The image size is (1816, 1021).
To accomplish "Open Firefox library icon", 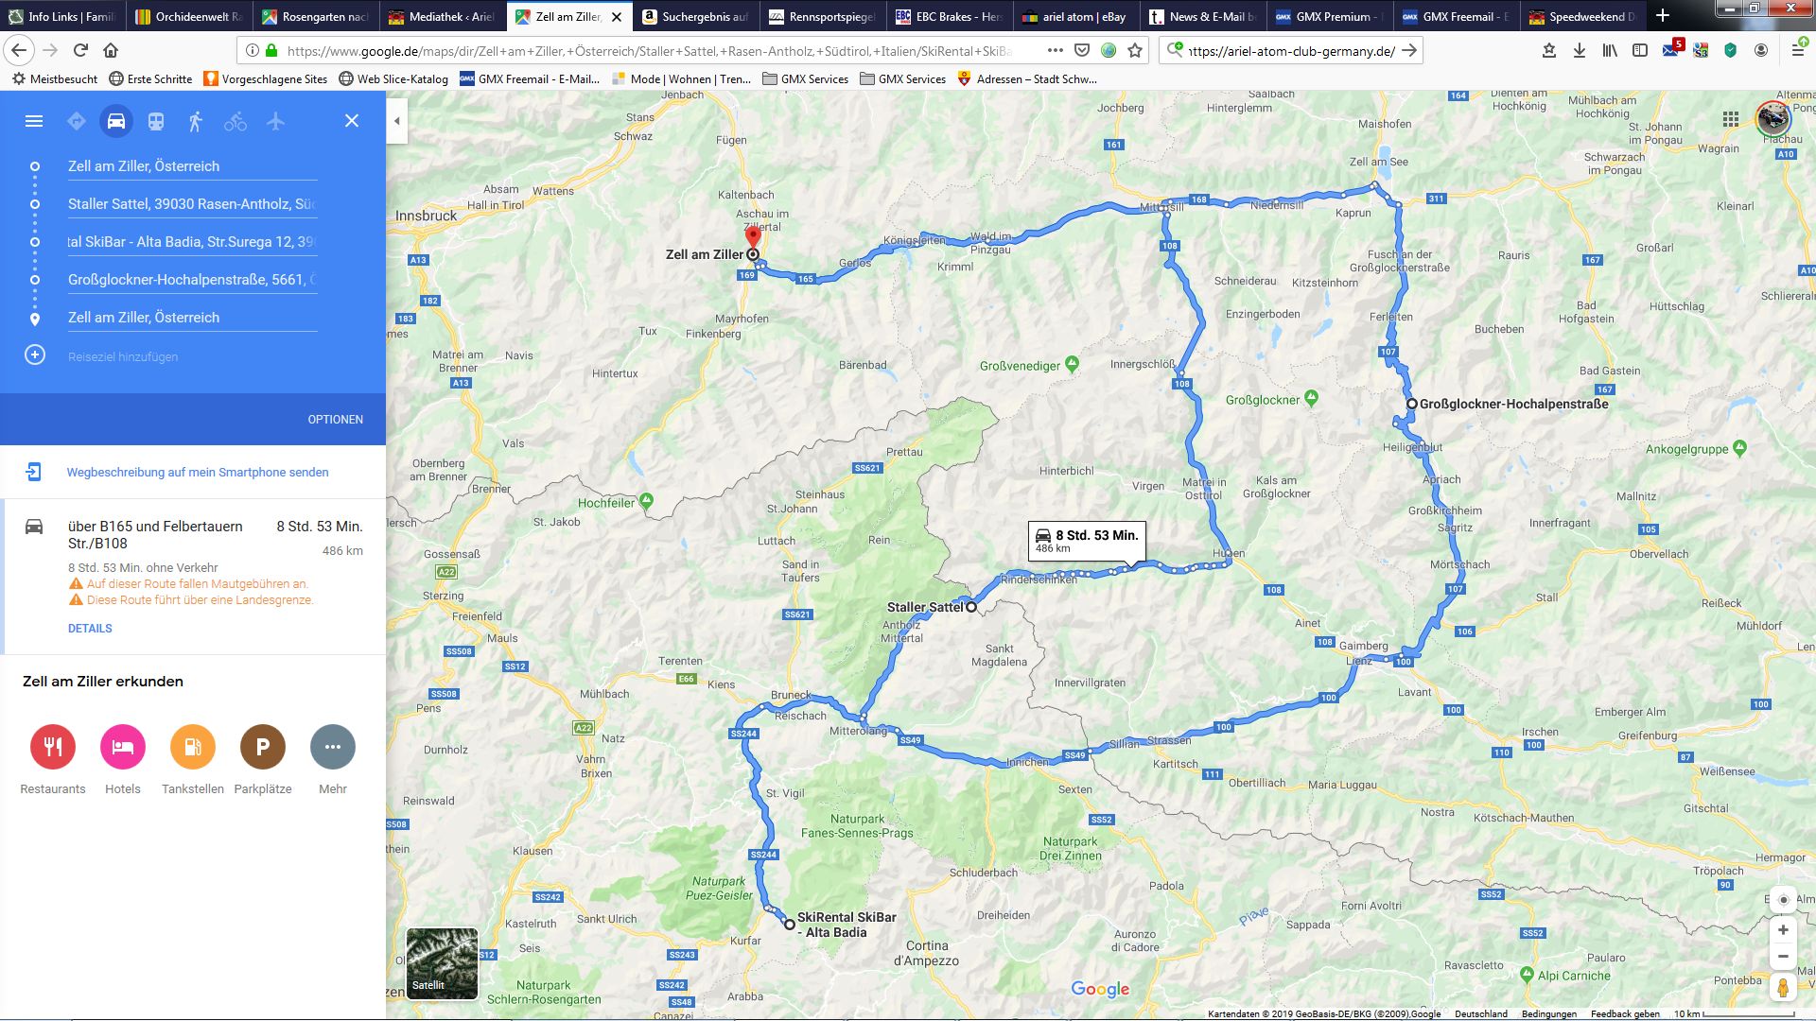I will [x=1610, y=50].
